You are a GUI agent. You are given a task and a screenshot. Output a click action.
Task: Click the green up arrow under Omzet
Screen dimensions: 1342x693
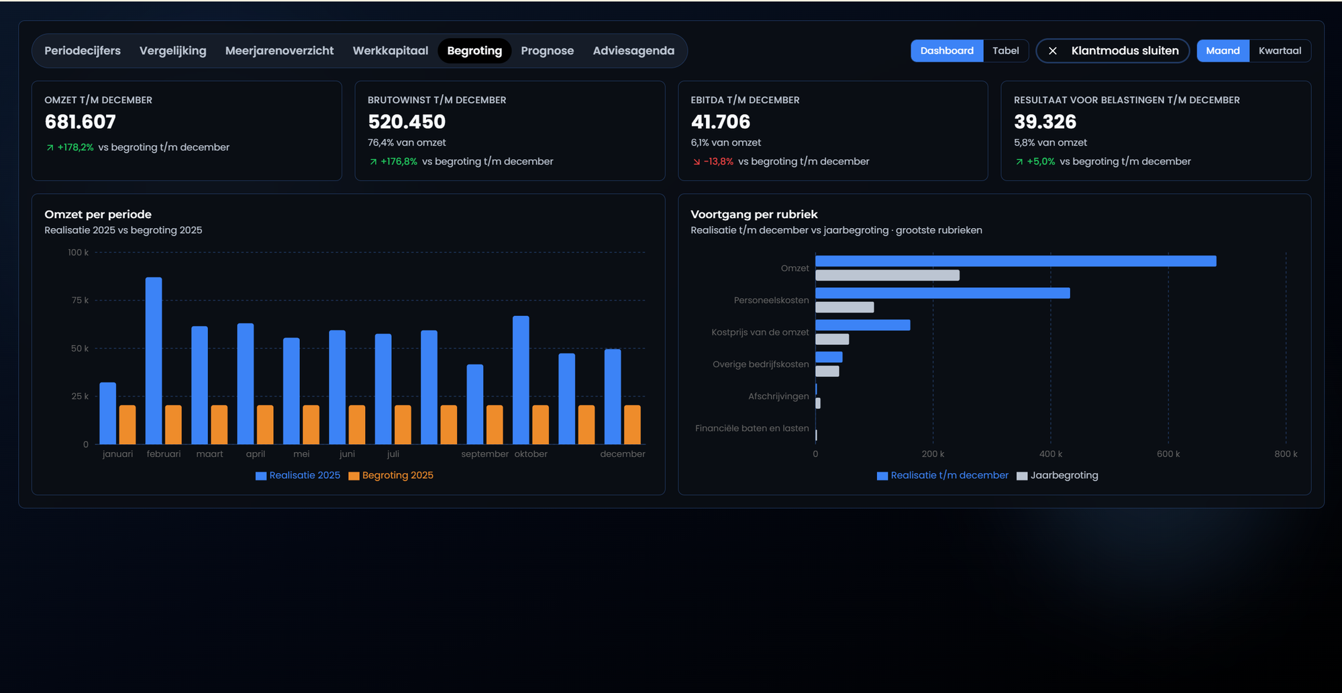(x=50, y=148)
